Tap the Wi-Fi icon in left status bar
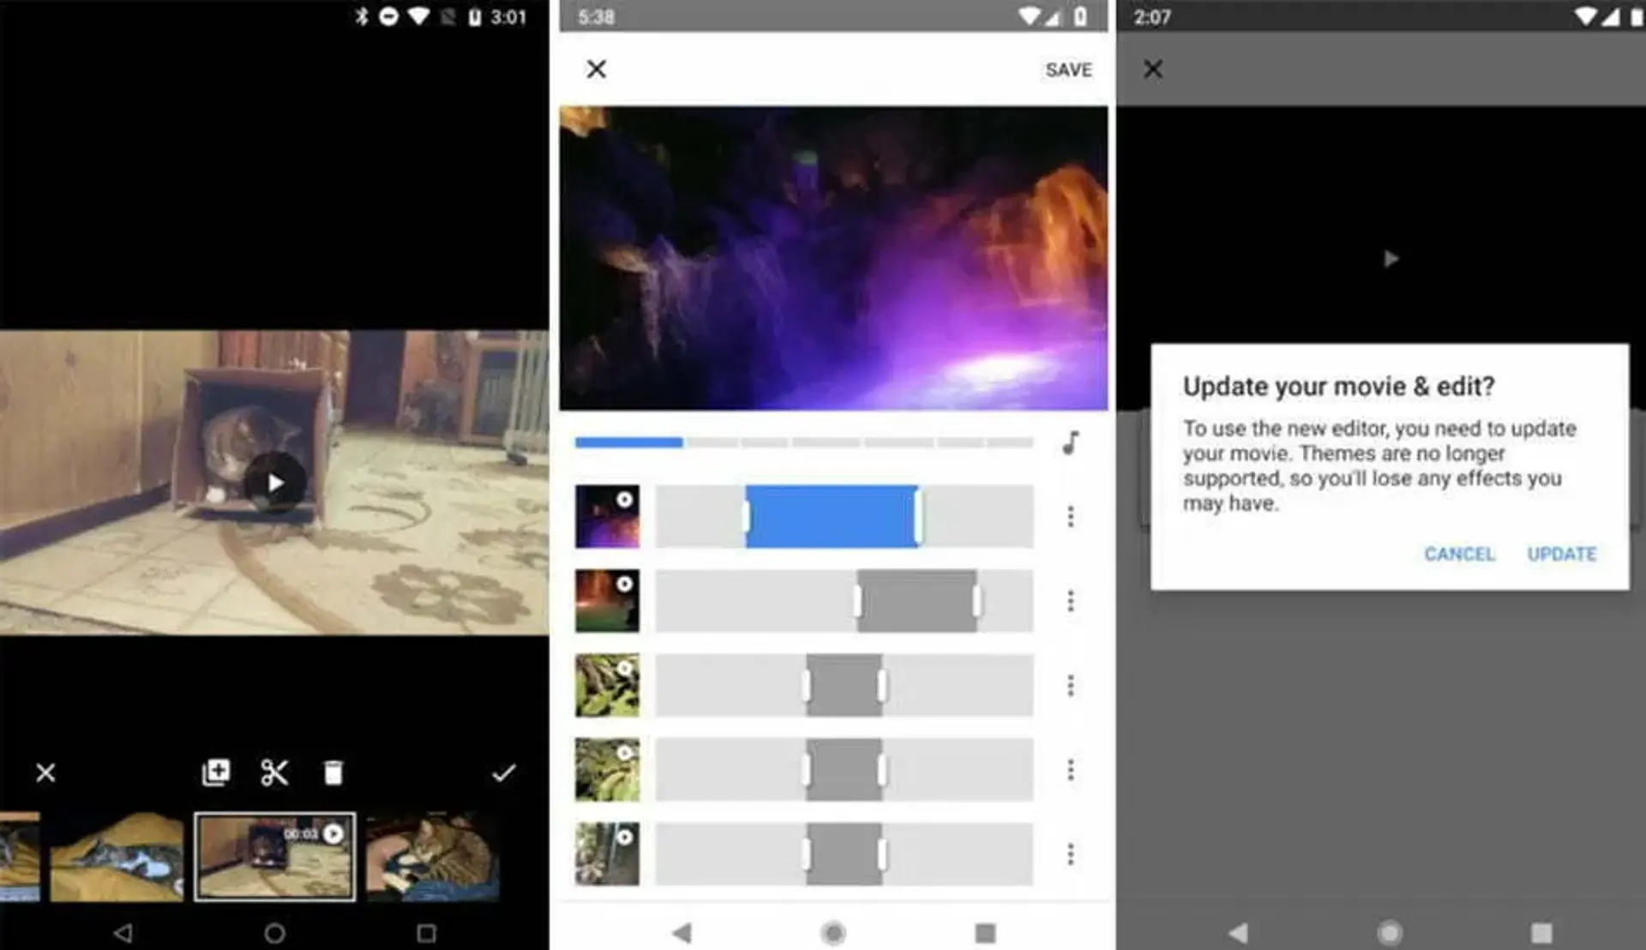 (418, 16)
